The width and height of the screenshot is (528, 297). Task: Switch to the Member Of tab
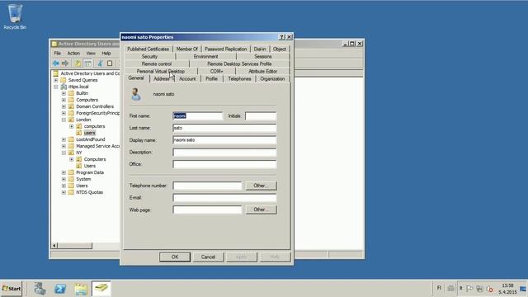(187, 49)
